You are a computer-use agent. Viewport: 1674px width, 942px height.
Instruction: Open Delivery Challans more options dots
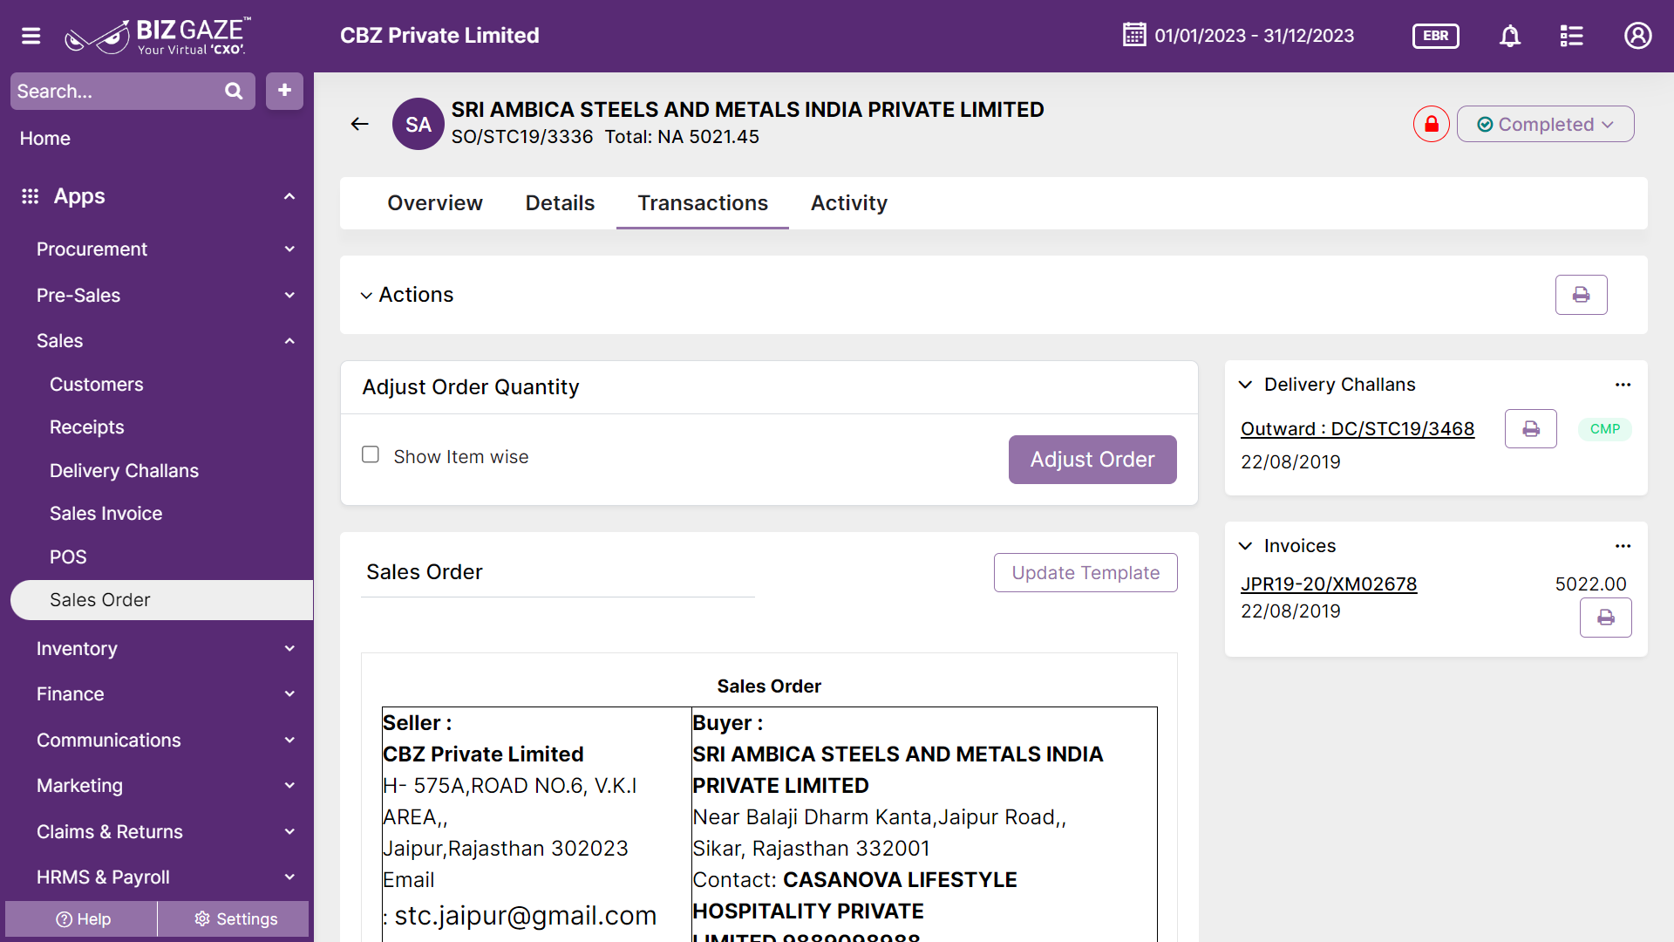point(1623,385)
